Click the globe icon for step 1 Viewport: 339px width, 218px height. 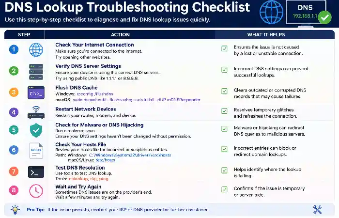pos(36,50)
